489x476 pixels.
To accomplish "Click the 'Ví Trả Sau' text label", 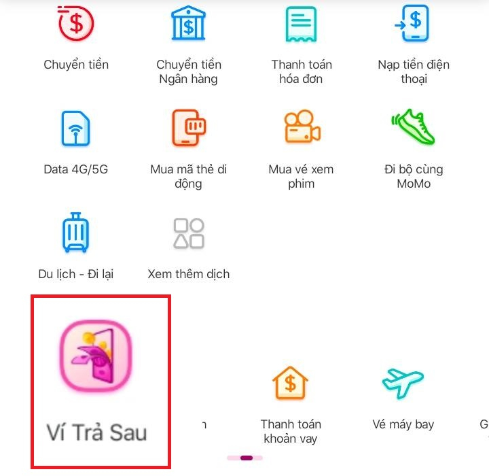I will 96,432.
